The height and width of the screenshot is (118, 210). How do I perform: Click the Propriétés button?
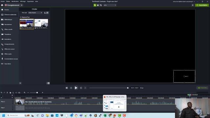202,88
